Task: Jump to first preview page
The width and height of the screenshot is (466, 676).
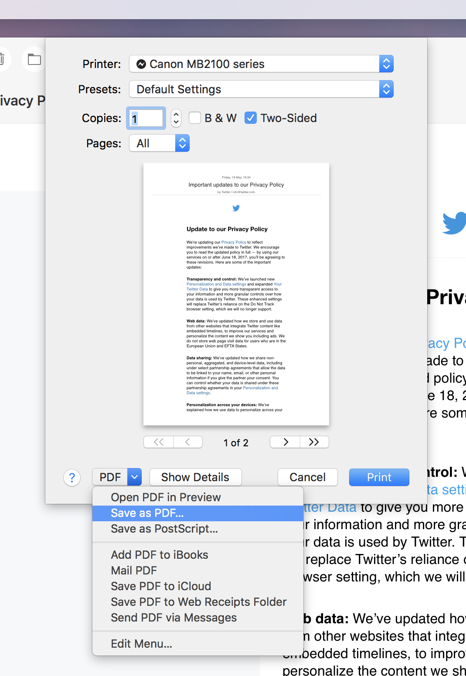Action: pyautogui.click(x=159, y=442)
